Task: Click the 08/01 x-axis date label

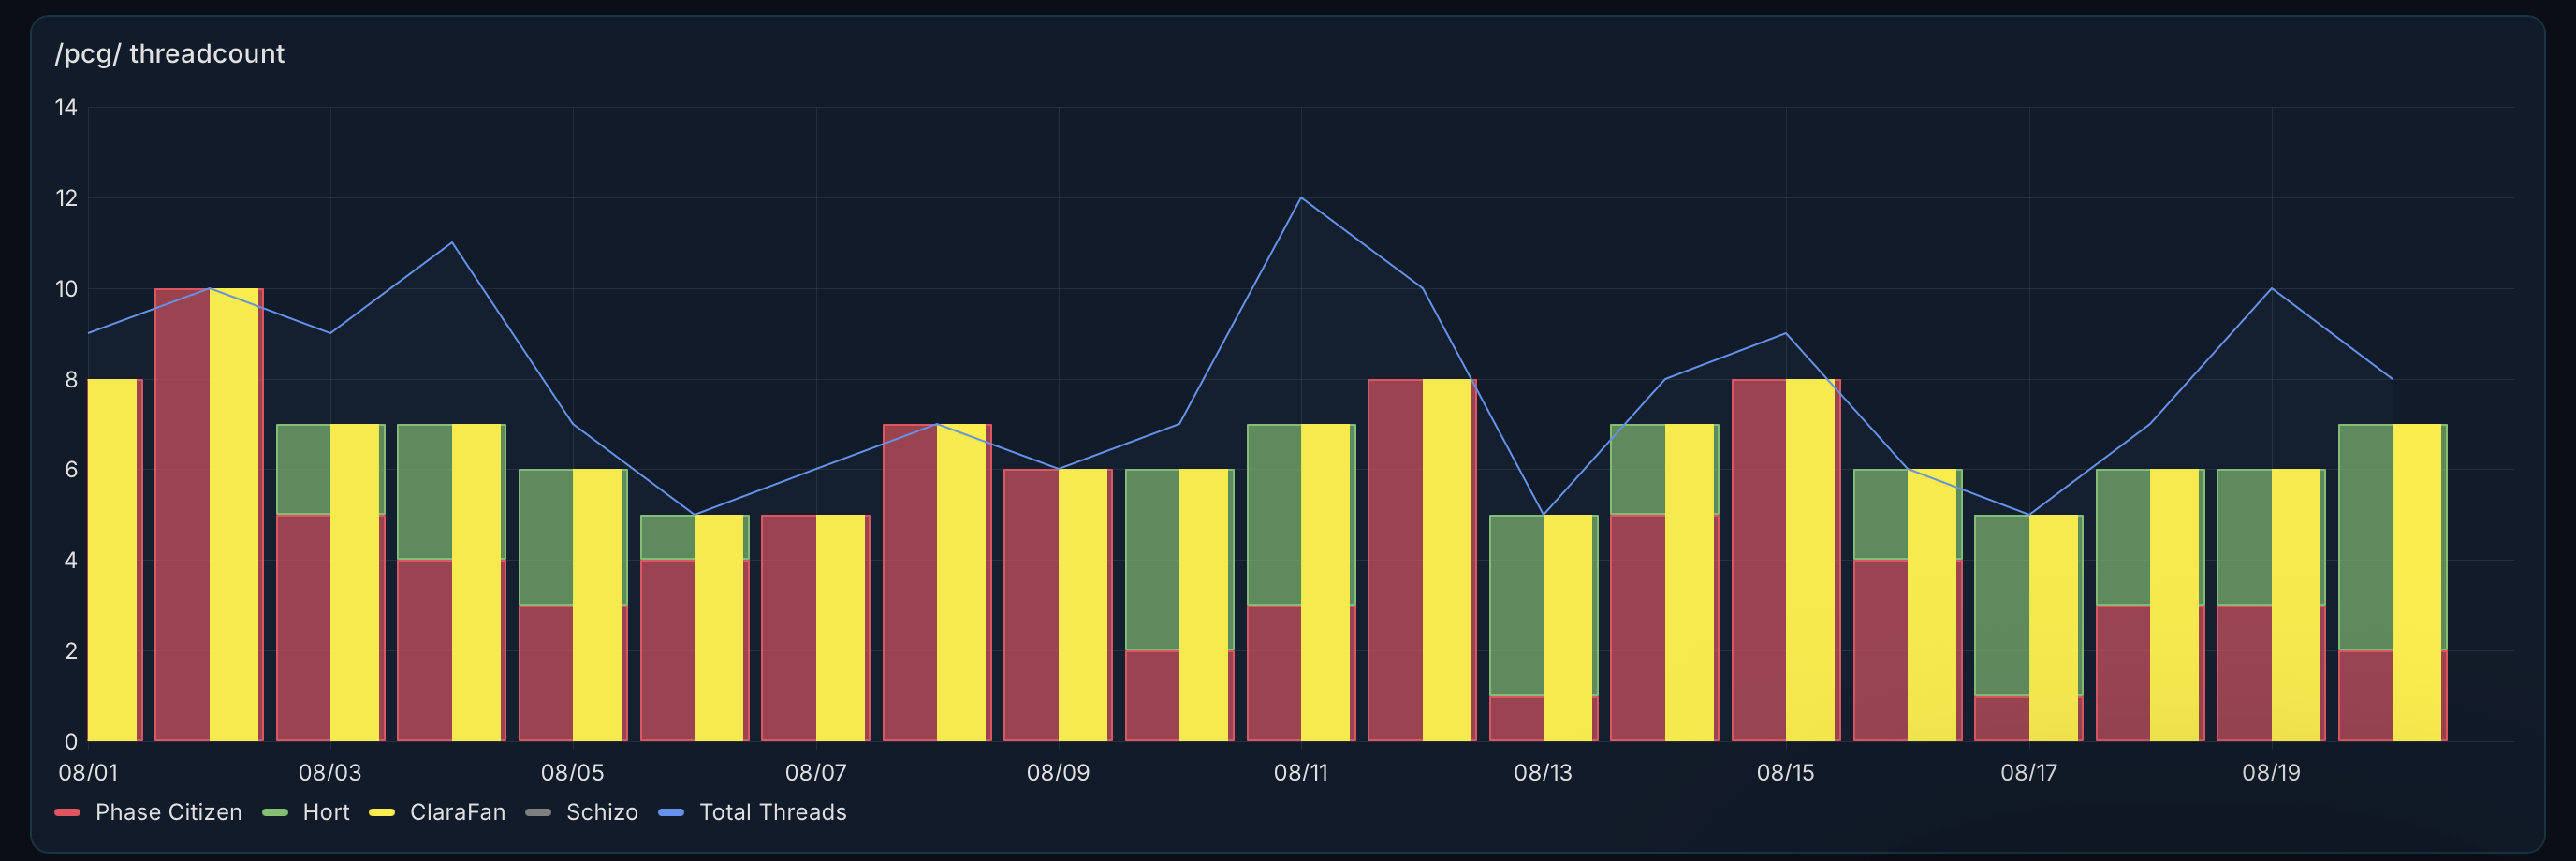Action: click(x=88, y=772)
